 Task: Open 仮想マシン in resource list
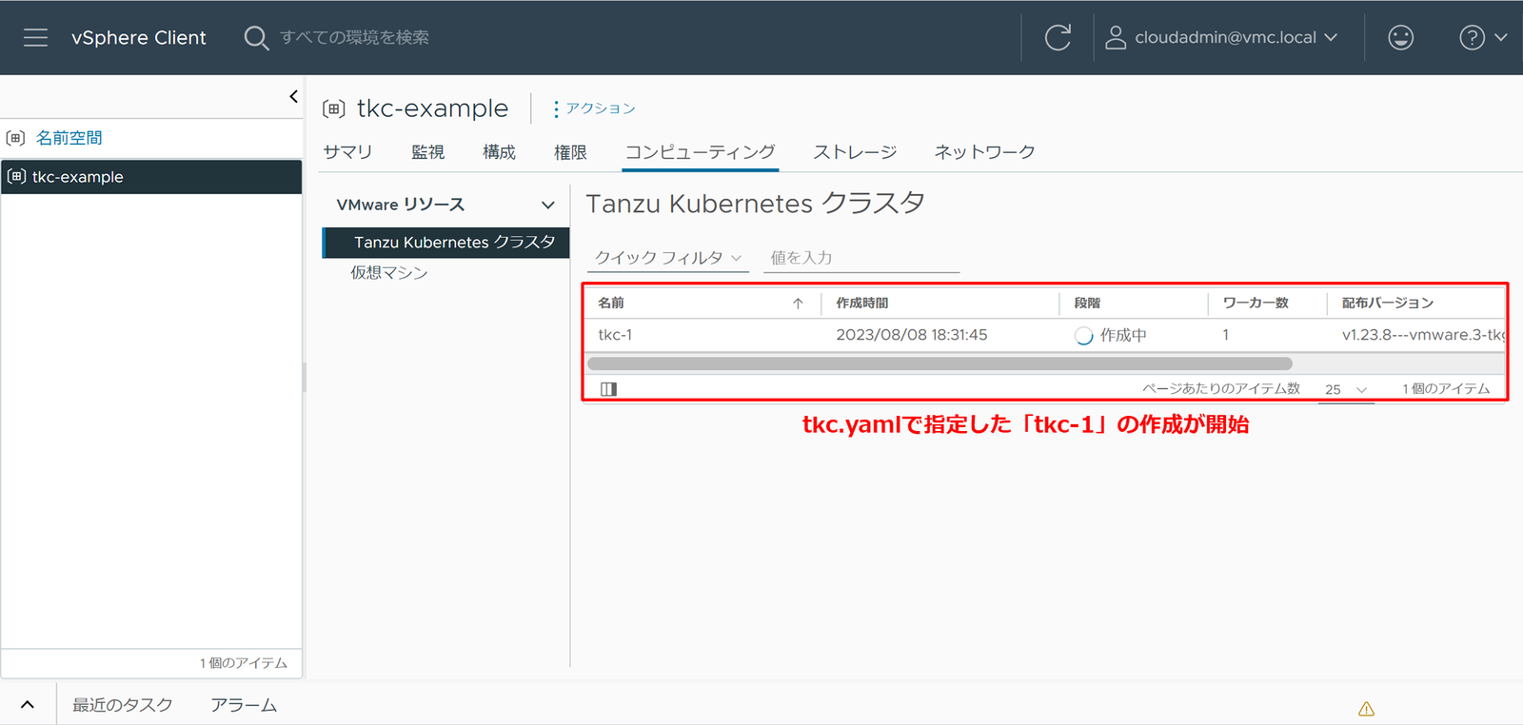pos(389,273)
